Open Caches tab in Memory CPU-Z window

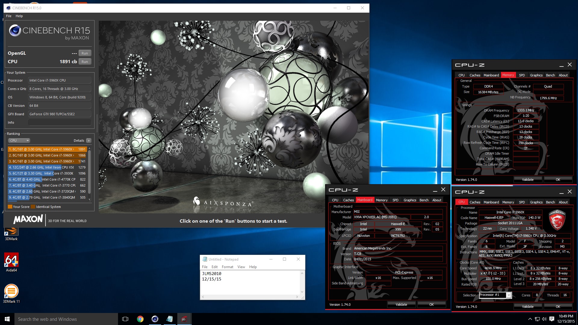point(475,75)
